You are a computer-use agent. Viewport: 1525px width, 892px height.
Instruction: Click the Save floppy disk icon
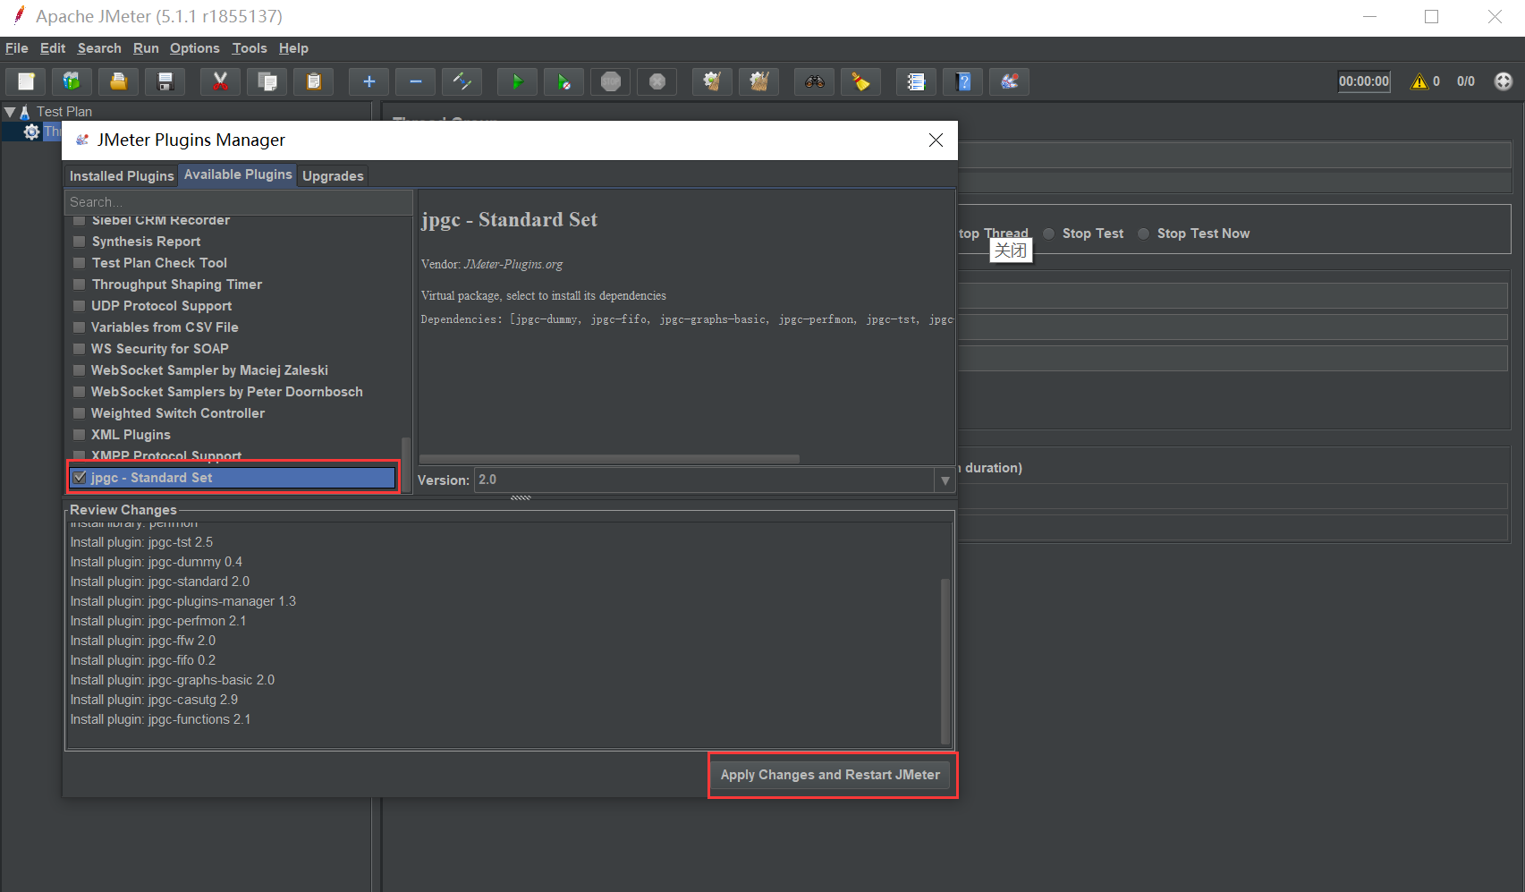point(165,81)
